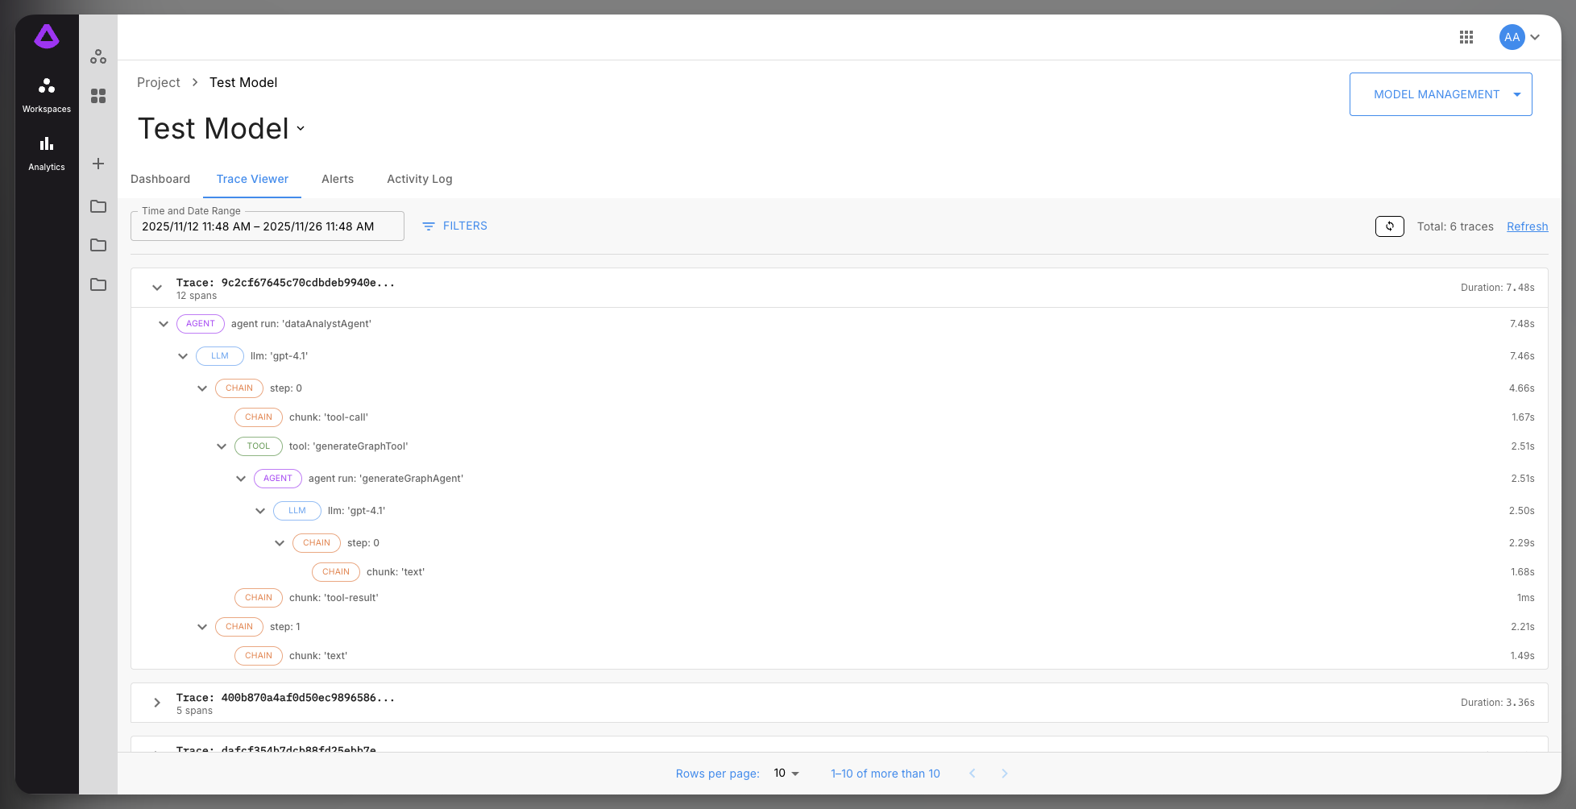Edit the Time and Date Range field
This screenshot has width=1576, height=809.
click(x=268, y=226)
